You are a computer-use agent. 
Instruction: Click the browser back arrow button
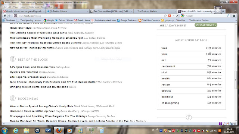tap(5, 16)
